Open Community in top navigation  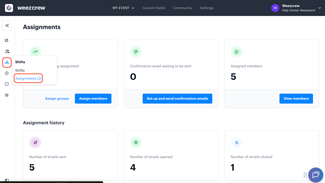[x=182, y=8]
